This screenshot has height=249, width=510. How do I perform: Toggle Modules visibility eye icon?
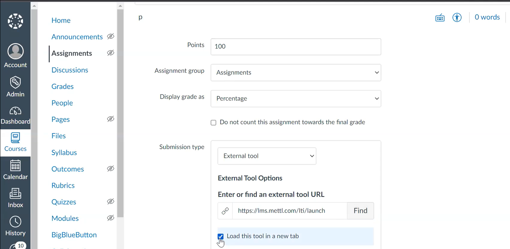coord(111,218)
